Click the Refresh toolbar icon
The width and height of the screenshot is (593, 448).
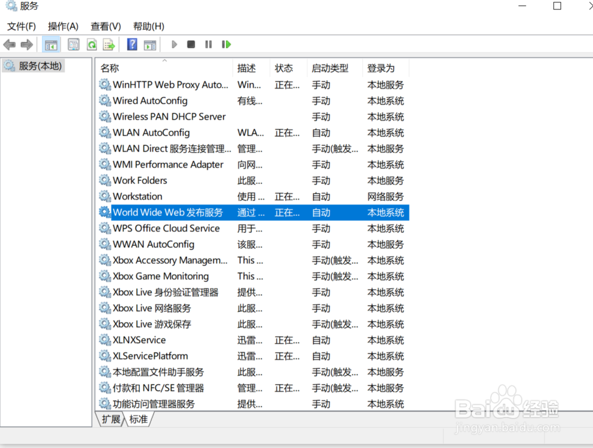click(x=92, y=44)
